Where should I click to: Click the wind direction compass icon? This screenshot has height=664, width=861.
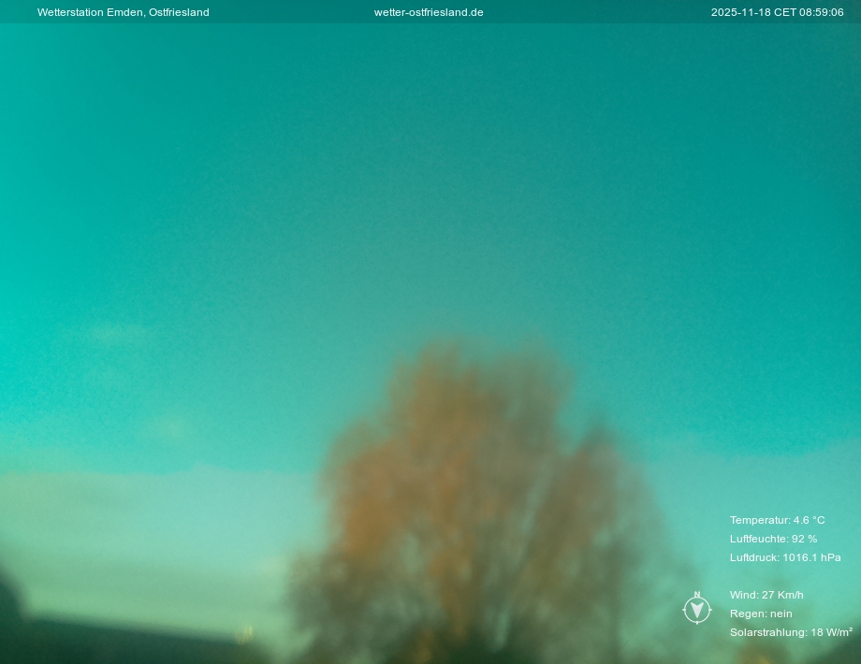pyautogui.click(x=697, y=610)
